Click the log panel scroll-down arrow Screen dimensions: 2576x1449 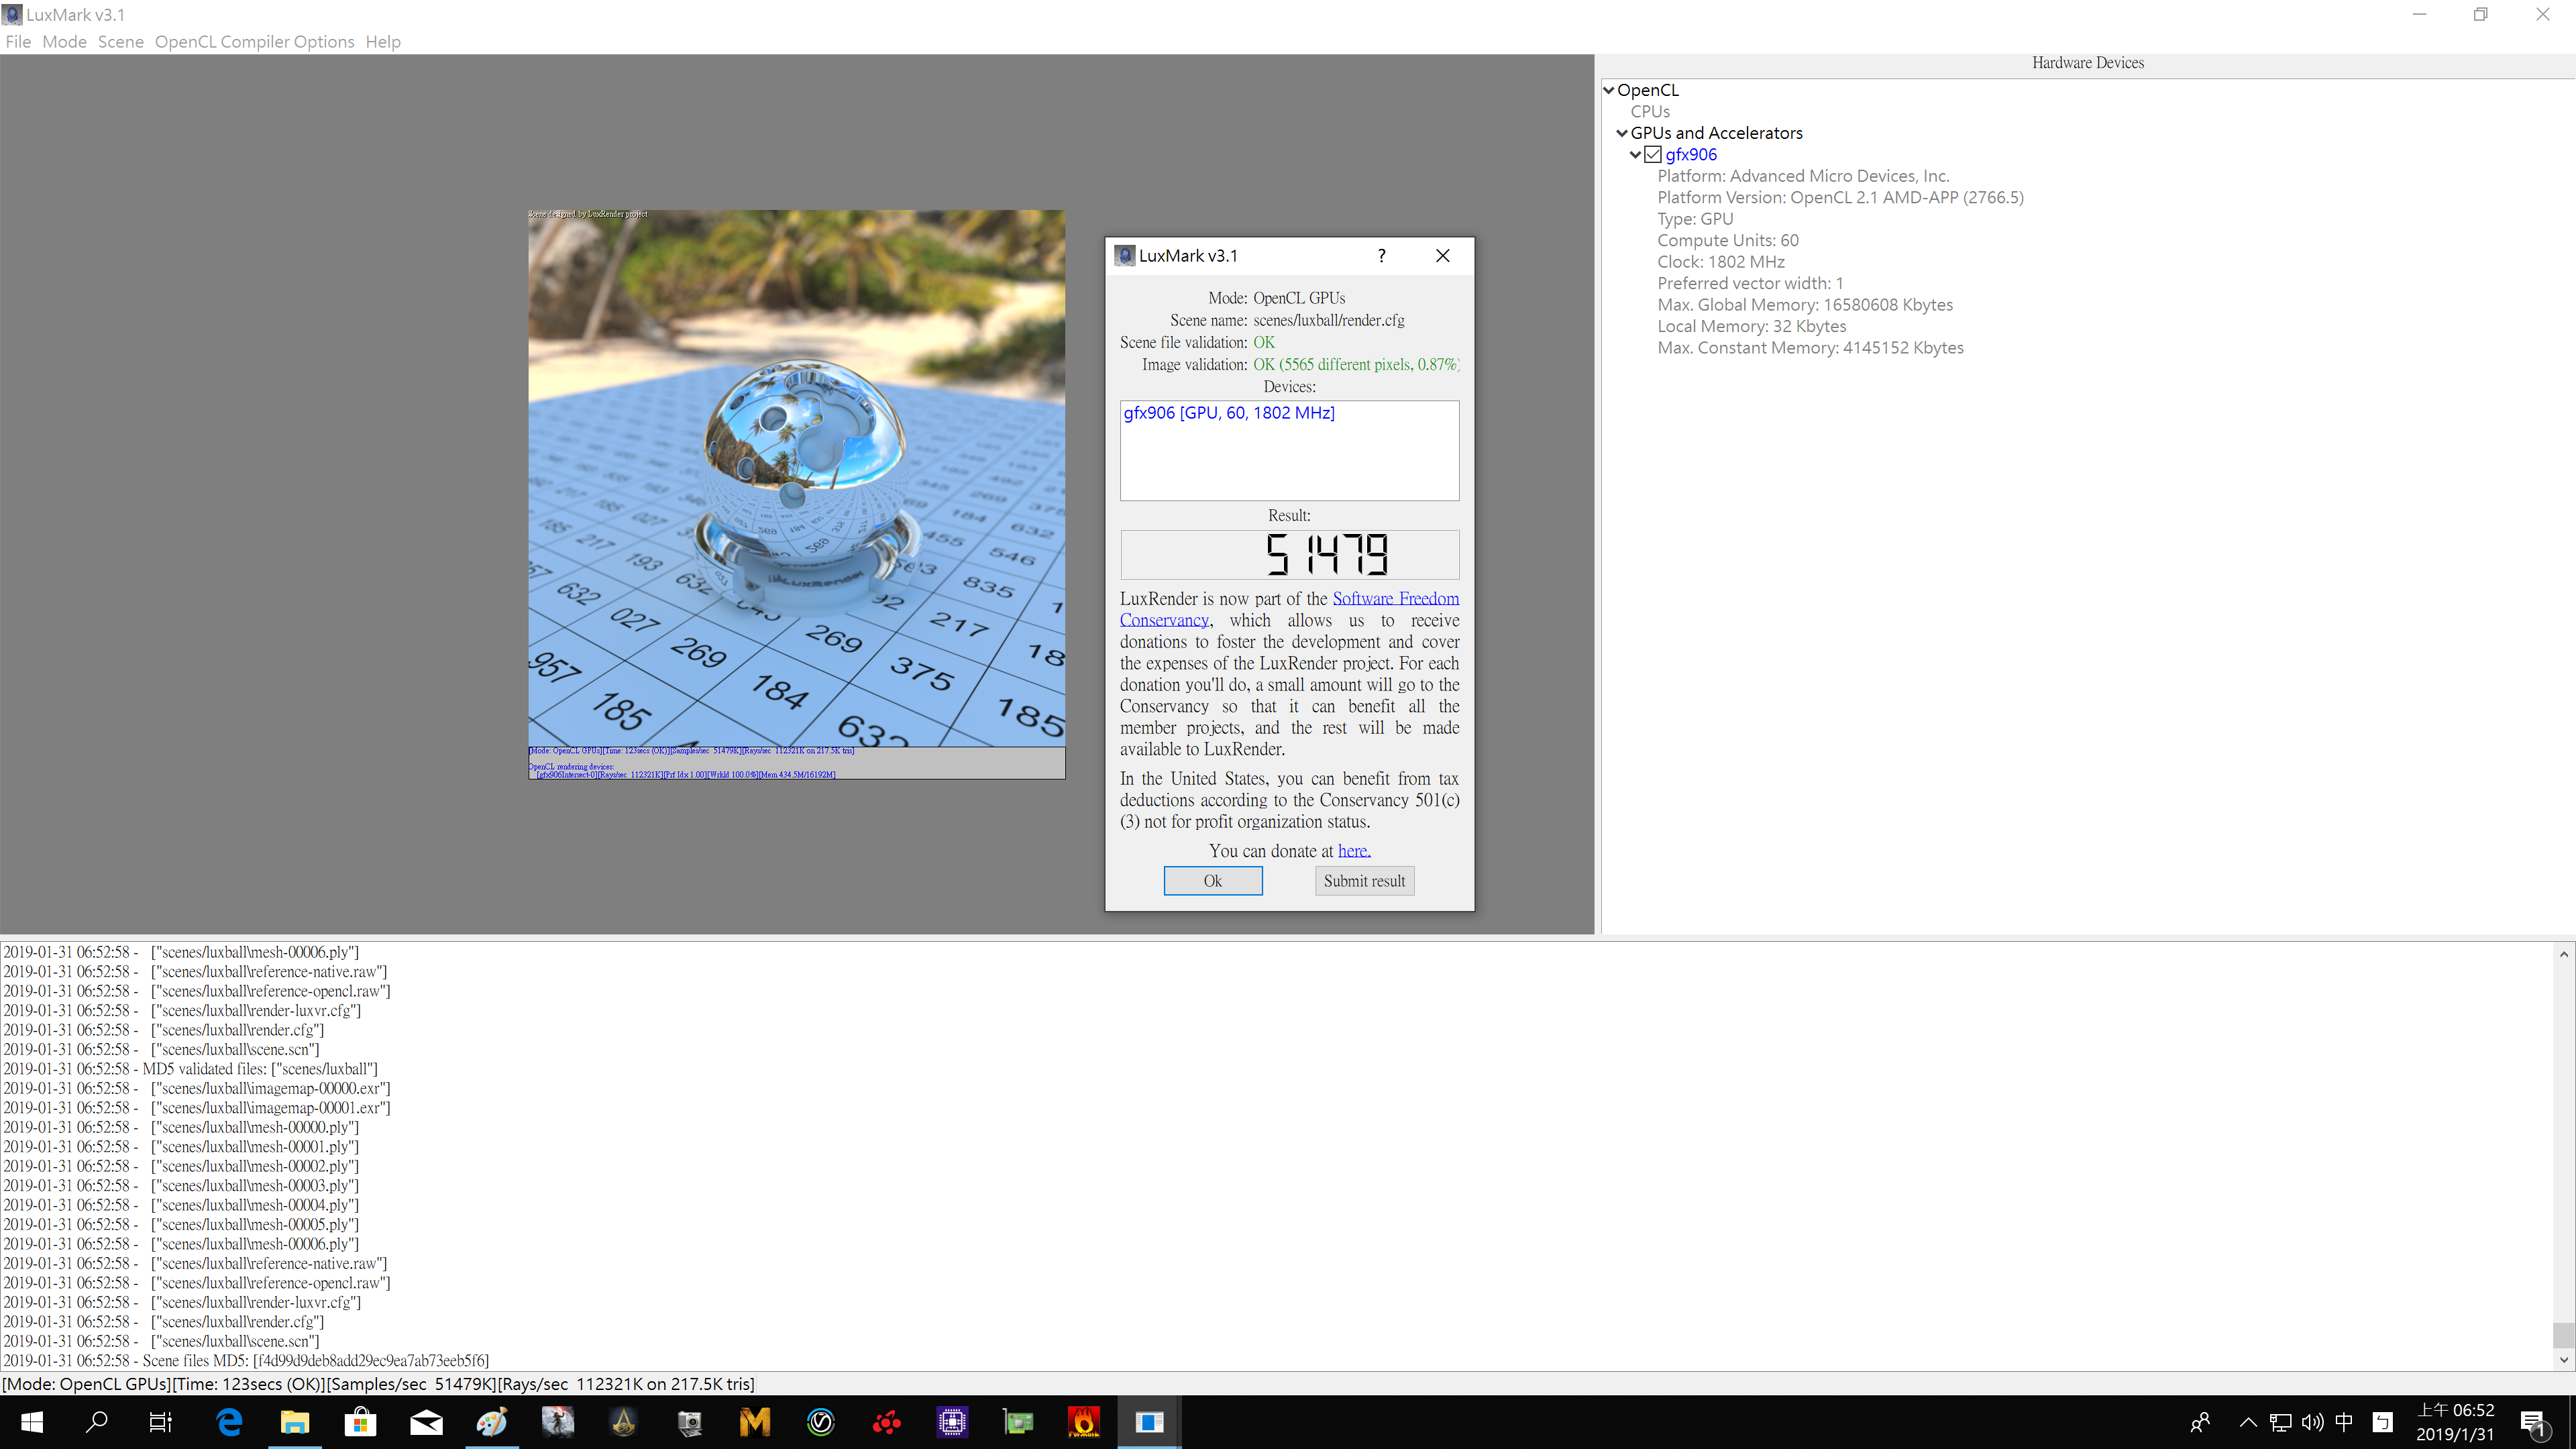click(2563, 1359)
